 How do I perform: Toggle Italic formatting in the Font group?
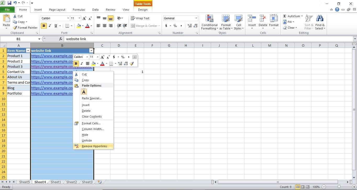pyautogui.click(x=50, y=26)
